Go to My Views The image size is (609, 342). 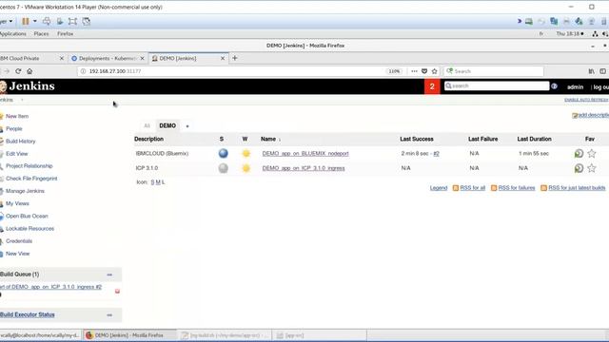click(x=17, y=203)
